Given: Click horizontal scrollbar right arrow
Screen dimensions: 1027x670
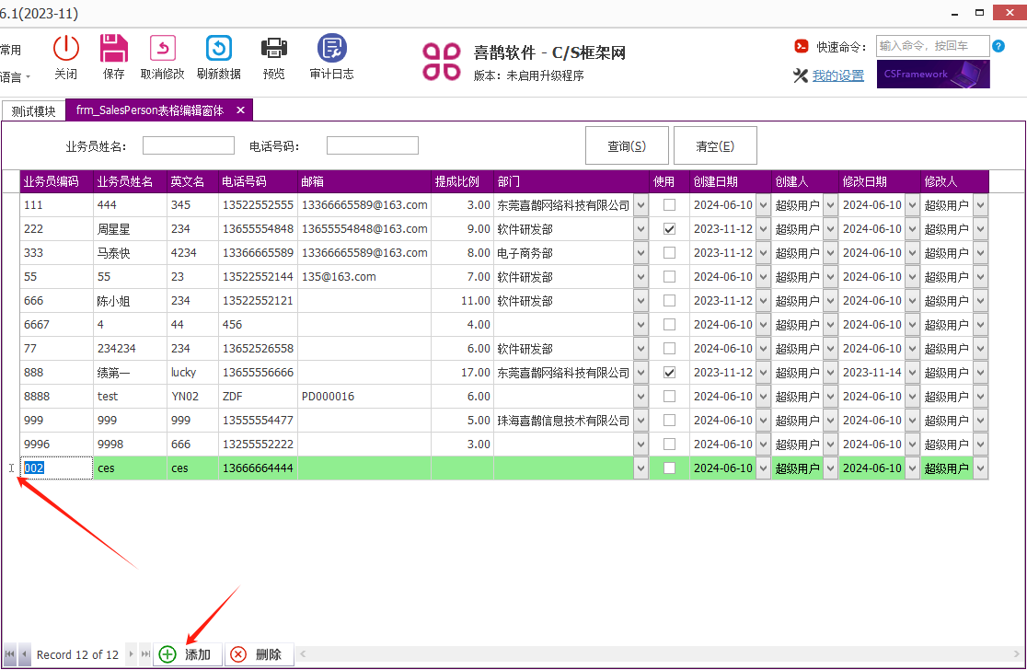Looking at the screenshot, I should click(1017, 653).
